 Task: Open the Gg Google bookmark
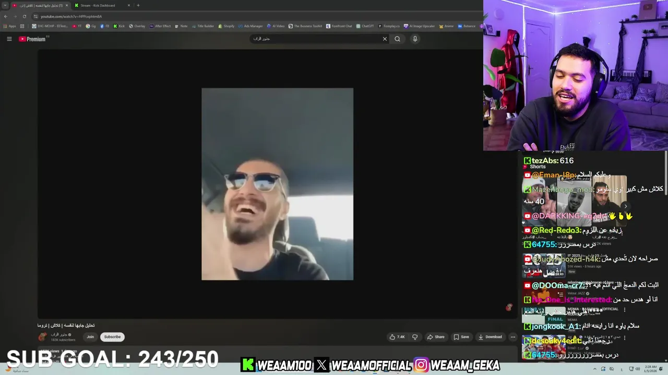click(x=91, y=26)
